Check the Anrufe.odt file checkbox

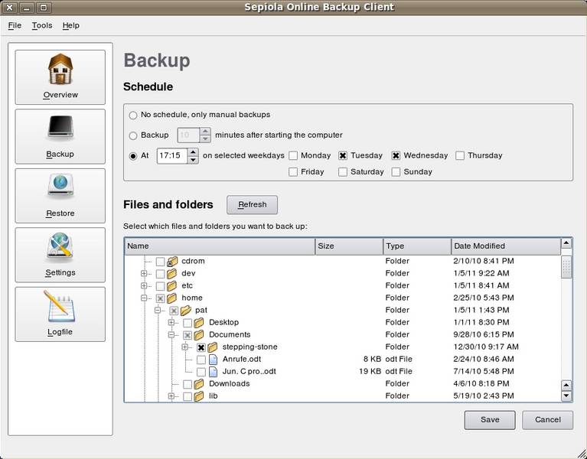point(201,360)
